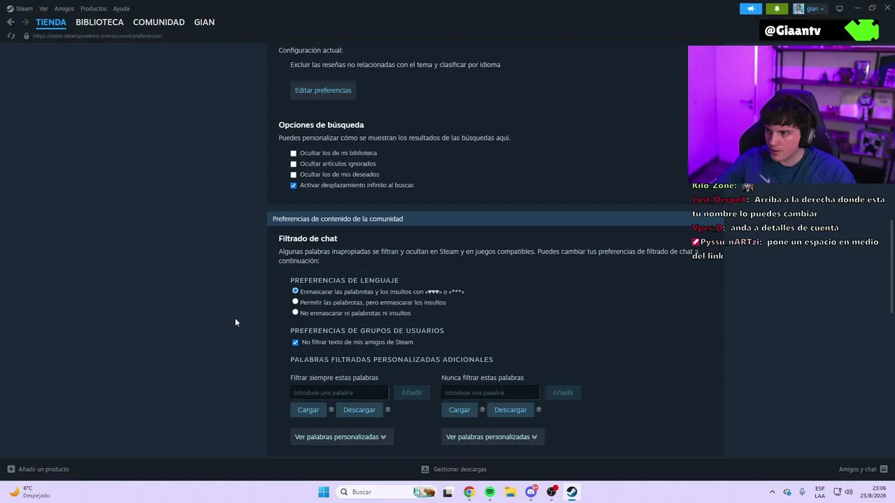Viewport: 895px width, 503px height.
Task: Click Cargar under 'Filtrar siempre estas palabras'
Action: [x=308, y=410]
